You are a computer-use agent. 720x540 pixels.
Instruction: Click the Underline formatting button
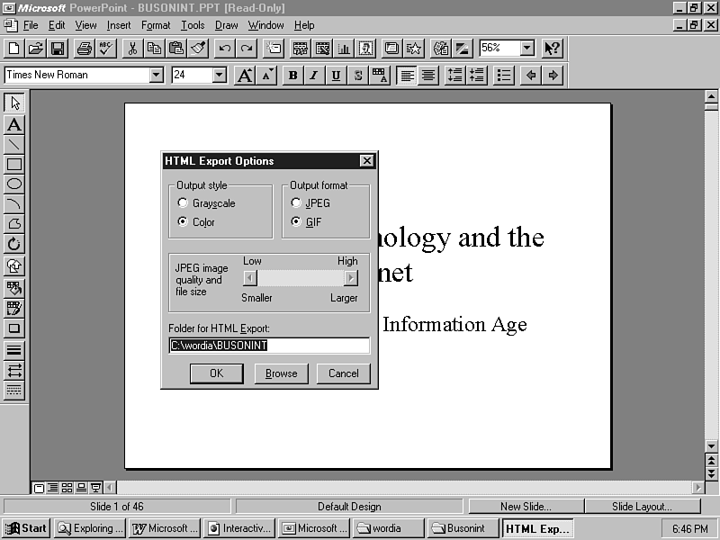click(x=336, y=76)
